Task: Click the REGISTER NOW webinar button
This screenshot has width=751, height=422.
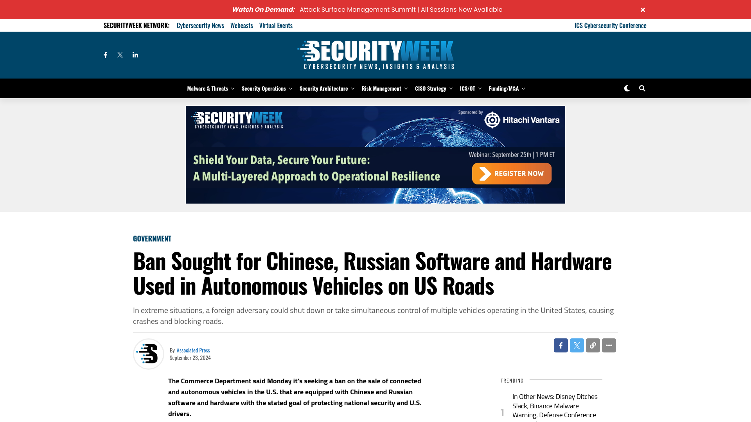Action: point(511,173)
